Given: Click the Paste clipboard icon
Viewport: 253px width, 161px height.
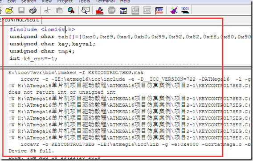Looking at the screenshot, I should click(x=59, y=11).
